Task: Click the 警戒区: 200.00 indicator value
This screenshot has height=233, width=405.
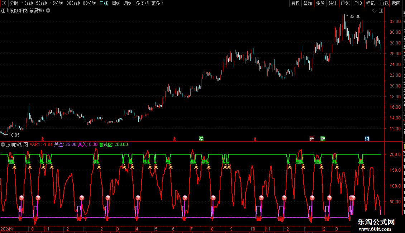Action: tap(113, 144)
